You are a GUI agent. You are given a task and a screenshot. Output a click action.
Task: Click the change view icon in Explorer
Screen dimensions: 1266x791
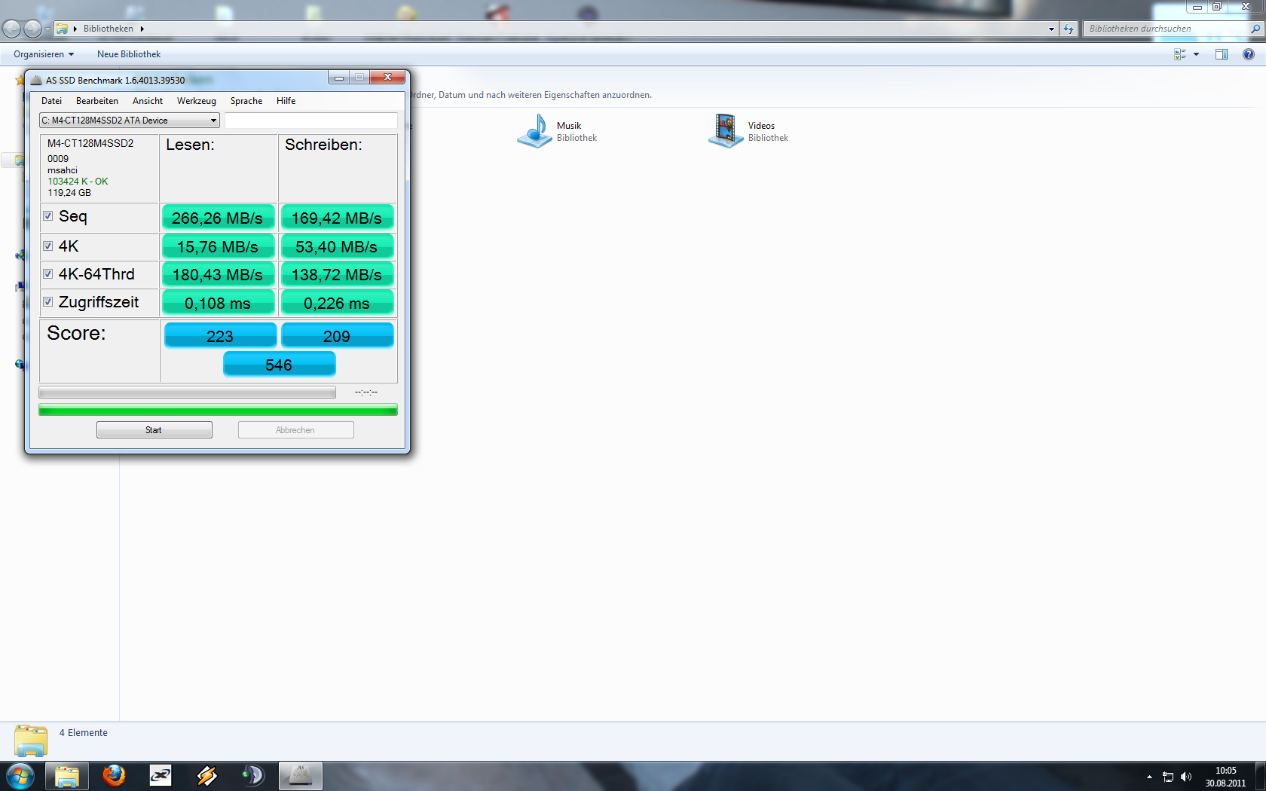point(1180,54)
